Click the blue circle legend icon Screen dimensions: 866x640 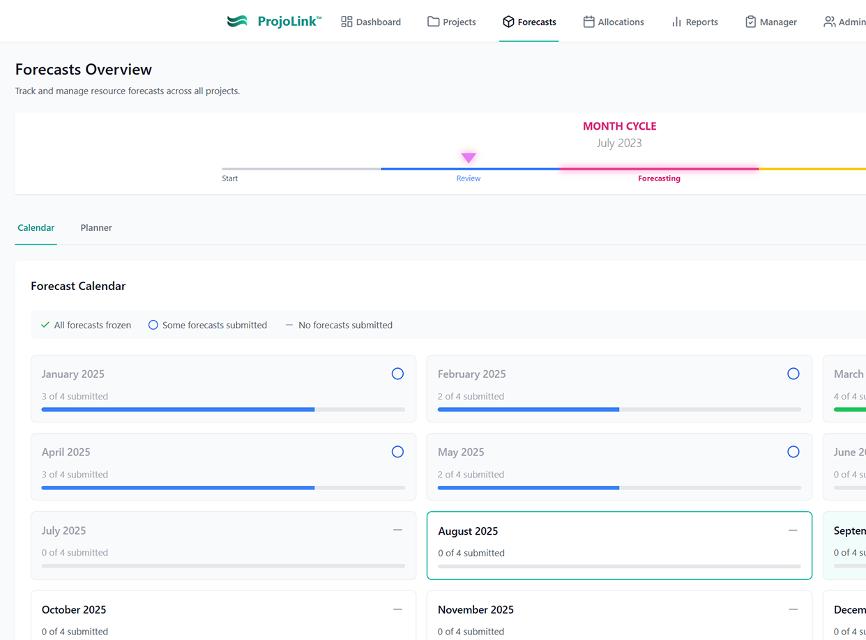pyautogui.click(x=153, y=325)
